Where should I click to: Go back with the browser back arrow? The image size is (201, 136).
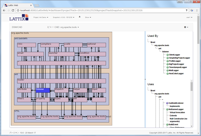(4, 10)
